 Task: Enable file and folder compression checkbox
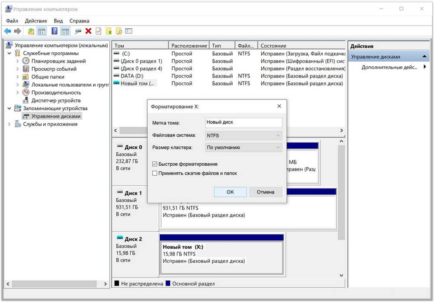pyautogui.click(x=155, y=173)
